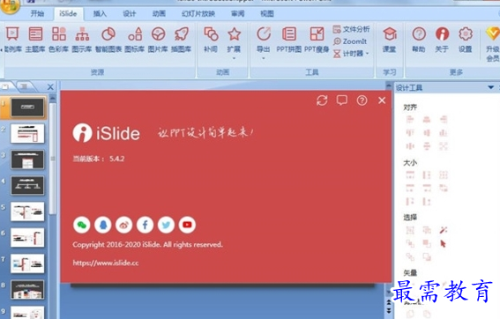Open the 课堂 learning classroom
The width and height of the screenshot is (500, 319).
(390, 40)
